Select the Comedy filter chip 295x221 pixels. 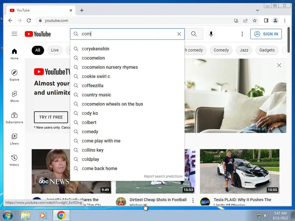pos(221,50)
